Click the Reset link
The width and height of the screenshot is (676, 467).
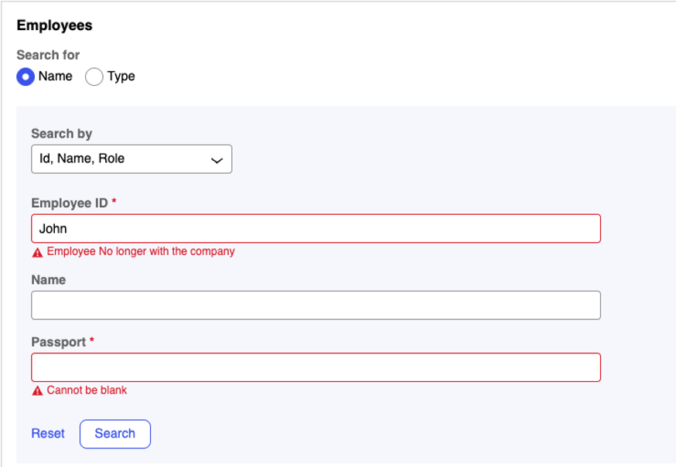(48, 434)
